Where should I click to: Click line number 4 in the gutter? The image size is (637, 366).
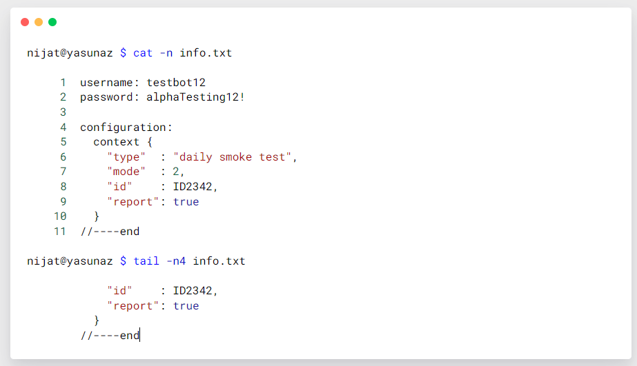63,128
